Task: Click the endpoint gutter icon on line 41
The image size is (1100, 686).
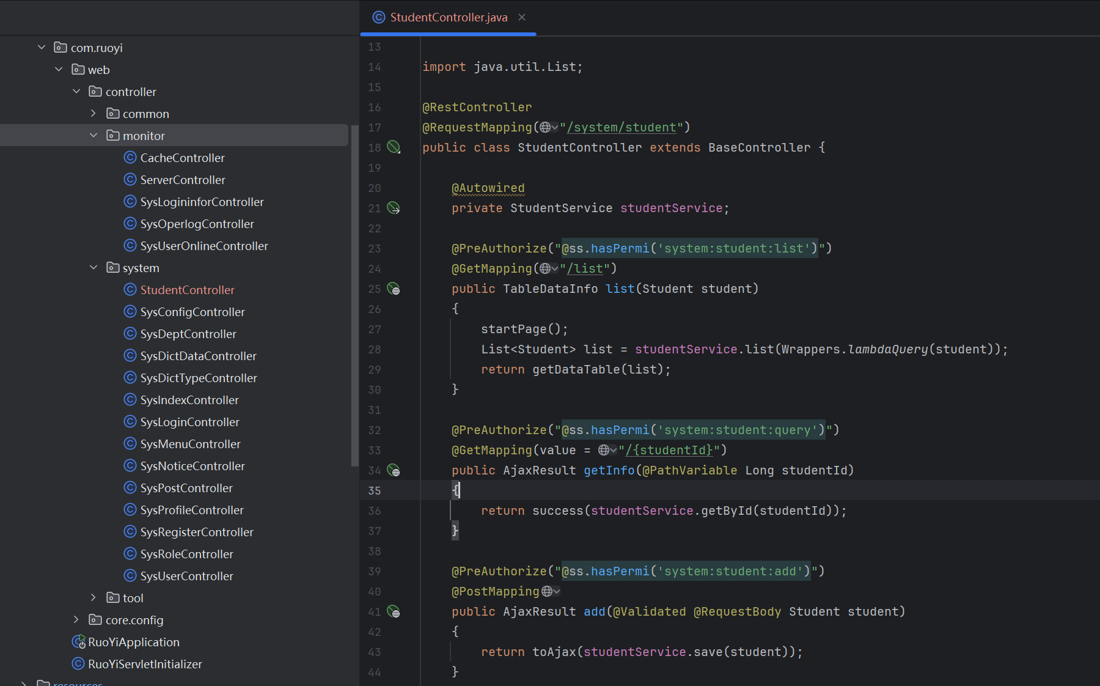Action: 394,611
